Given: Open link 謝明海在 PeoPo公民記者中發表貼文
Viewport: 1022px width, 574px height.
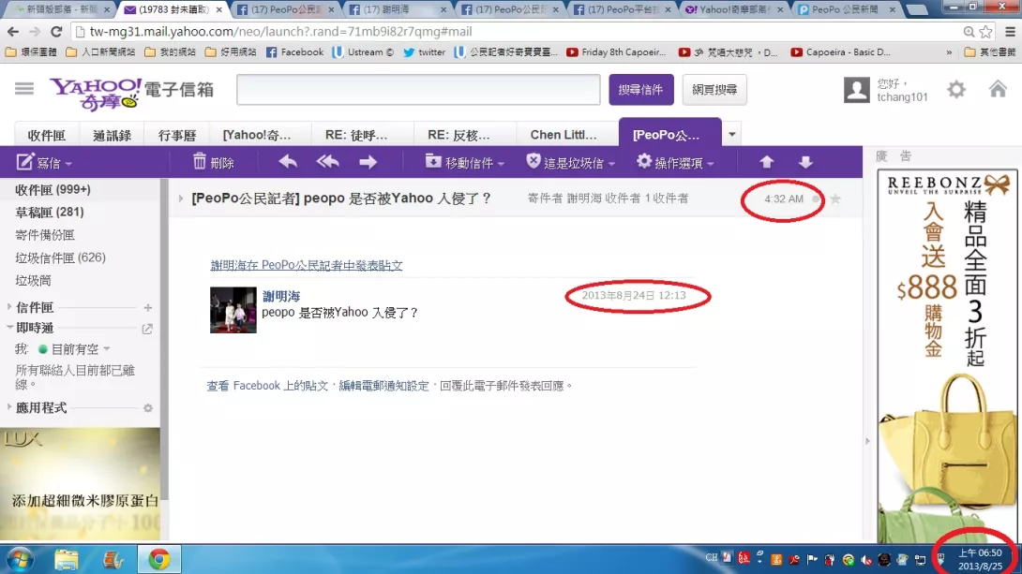Looking at the screenshot, I should [x=307, y=266].
